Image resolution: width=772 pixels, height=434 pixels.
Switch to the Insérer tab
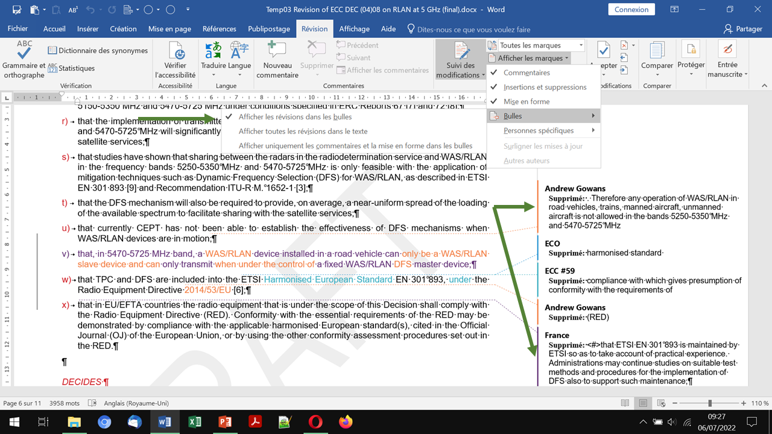point(88,29)
